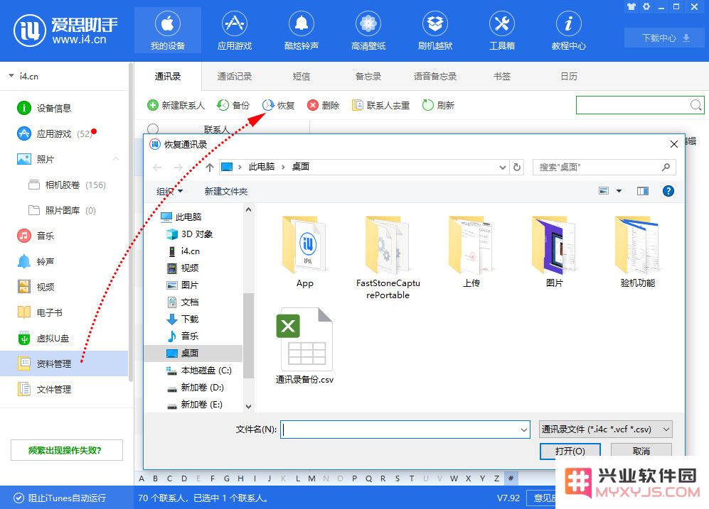Open the 文件名 combo box dropdown
This screenshot has height=509, width=709.
(523, 429)
